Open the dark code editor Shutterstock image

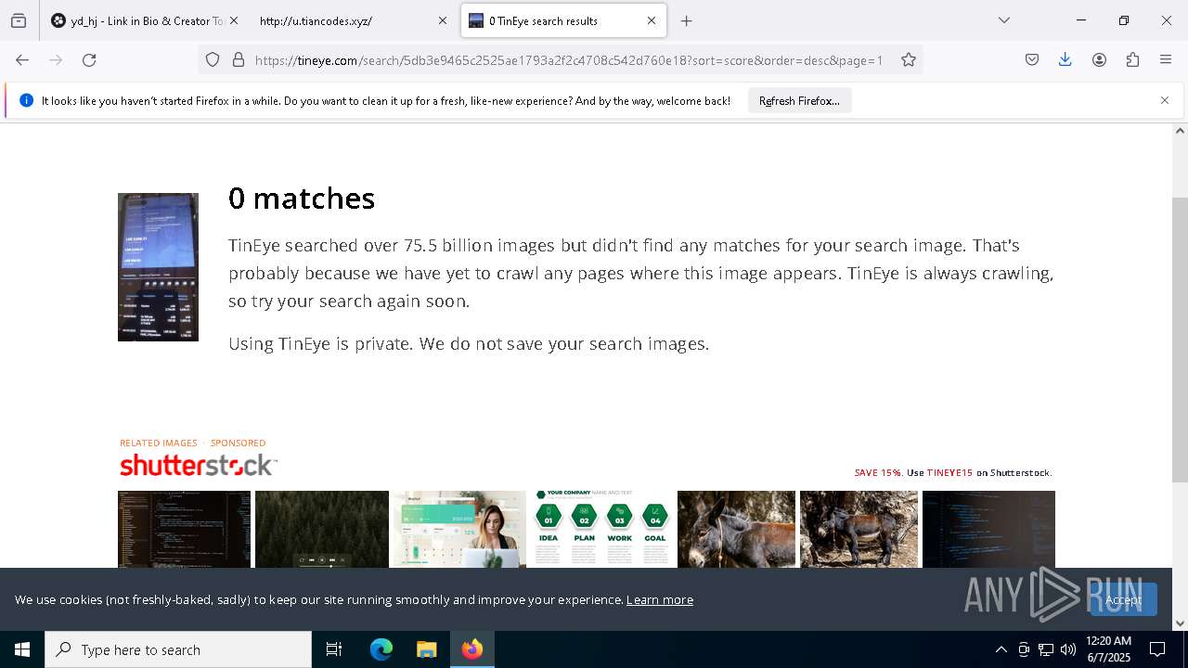click(x=184, y=529)
